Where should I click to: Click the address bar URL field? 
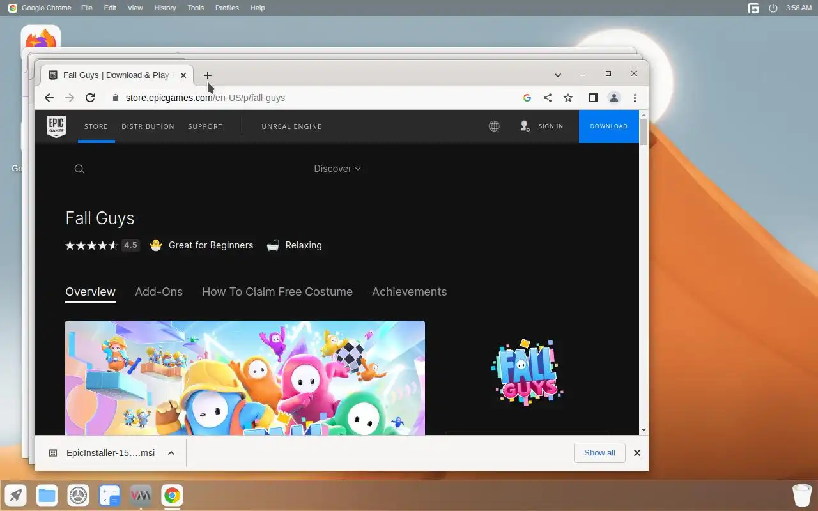pos(313,98)
